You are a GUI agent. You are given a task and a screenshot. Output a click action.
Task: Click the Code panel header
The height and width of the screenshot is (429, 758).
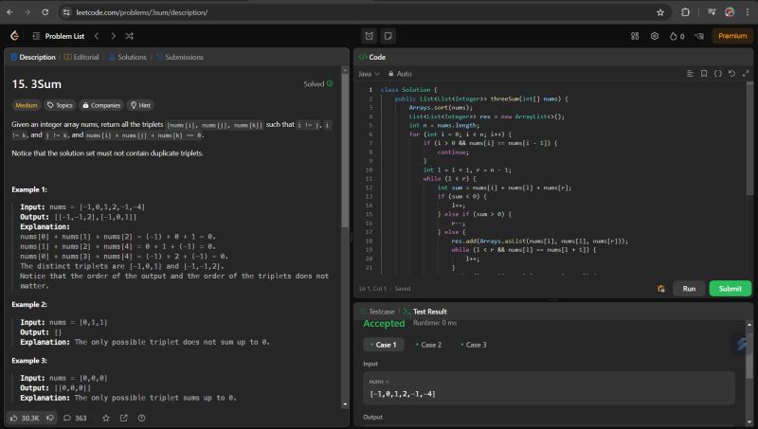coord(372,57)
